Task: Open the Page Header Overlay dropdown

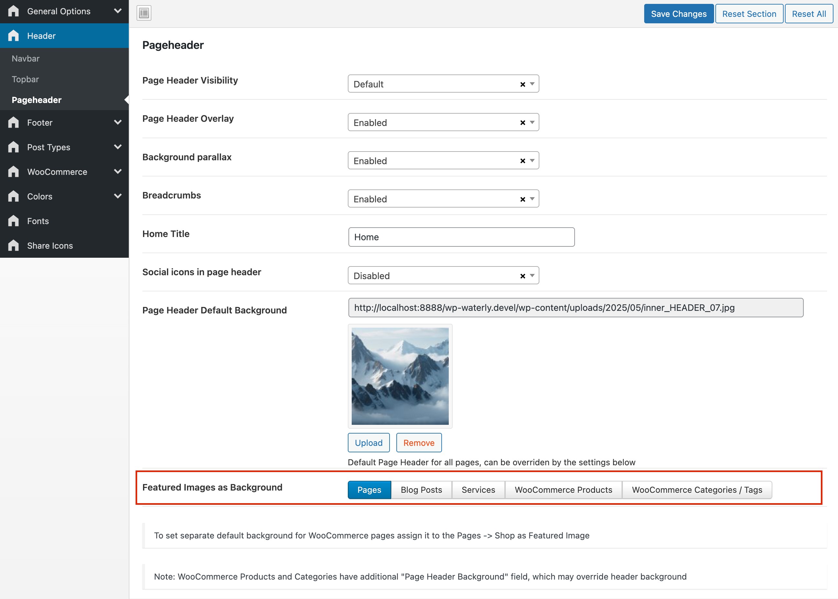Action: (443, 122)
